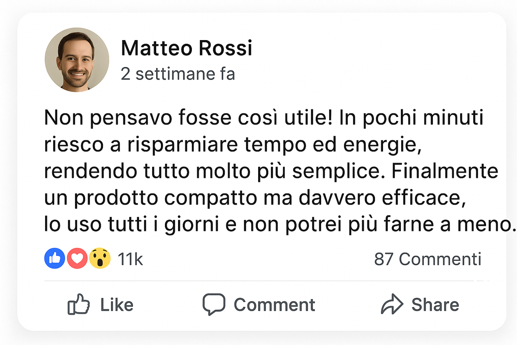Open the Matteo Rossi profile name
The height and width of the screenshot is (345, 517).
pos(186,48)
